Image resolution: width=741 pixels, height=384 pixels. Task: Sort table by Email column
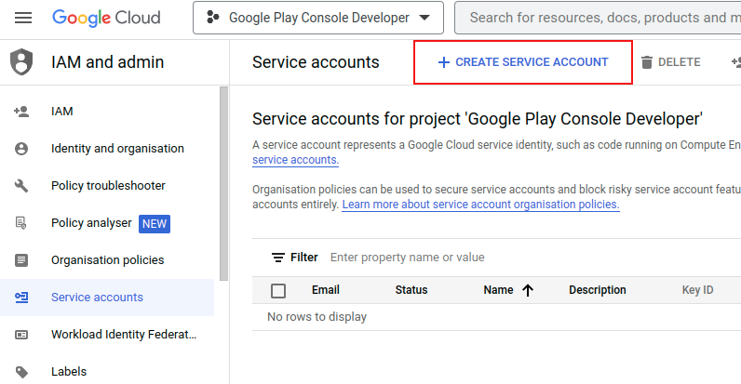coord(326,290)
